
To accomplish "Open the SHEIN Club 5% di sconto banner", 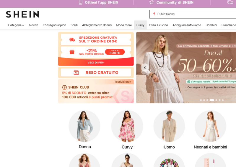I will tap(96, 91).
